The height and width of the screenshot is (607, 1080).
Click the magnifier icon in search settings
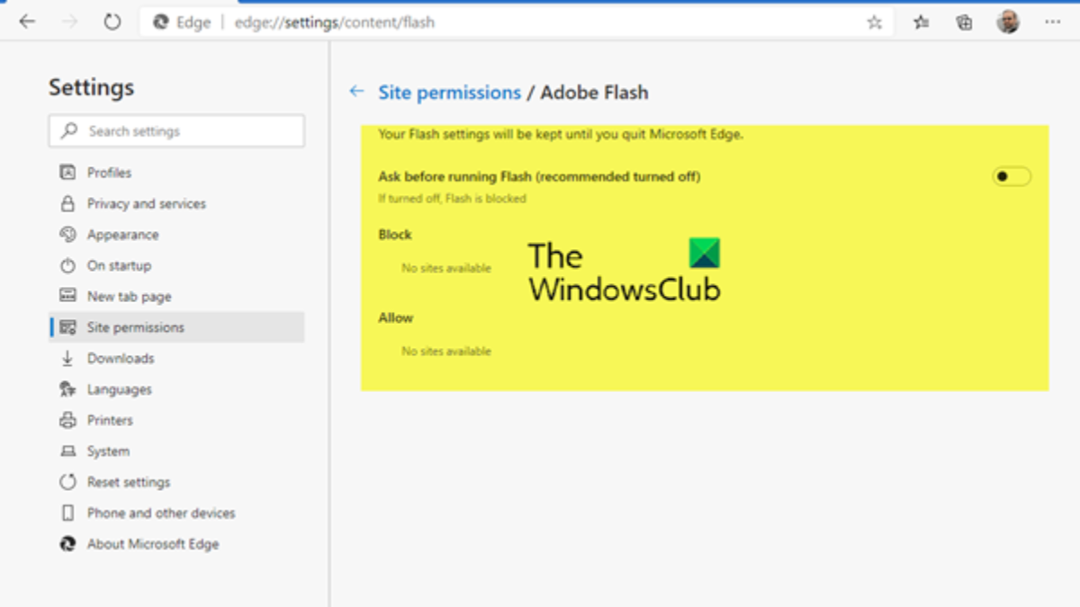(68, 131)
